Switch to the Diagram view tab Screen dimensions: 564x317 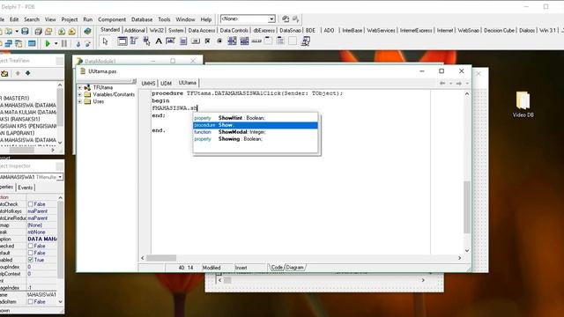pyautogui.click(x=295, y=268)
